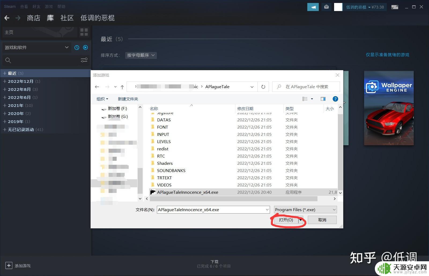Click the plus icon beside 添加游戏
This screenshot has width=429, height=276.
9,266
